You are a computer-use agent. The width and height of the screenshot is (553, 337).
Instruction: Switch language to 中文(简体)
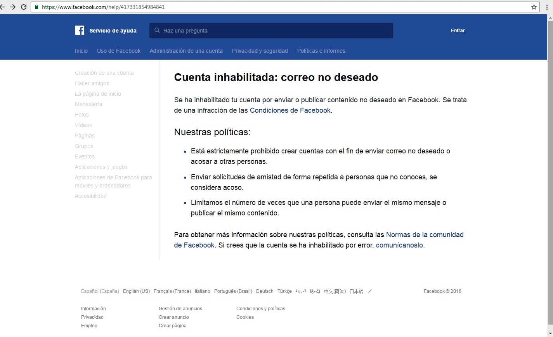pyautogui.click(x=335, y=291)
